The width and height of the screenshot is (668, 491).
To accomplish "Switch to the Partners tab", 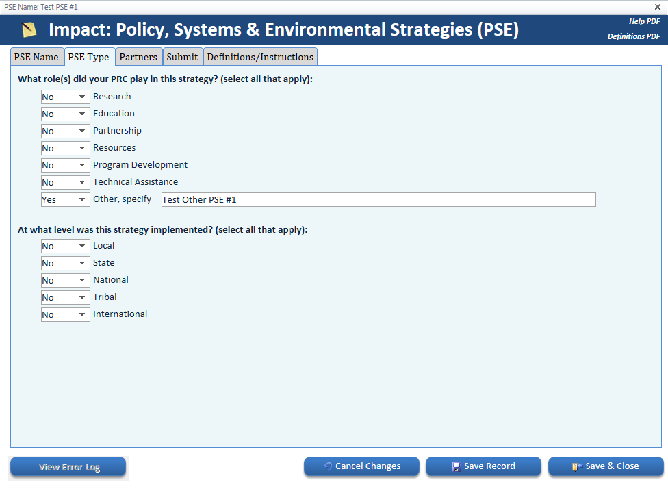I will (x=139, y=57).
